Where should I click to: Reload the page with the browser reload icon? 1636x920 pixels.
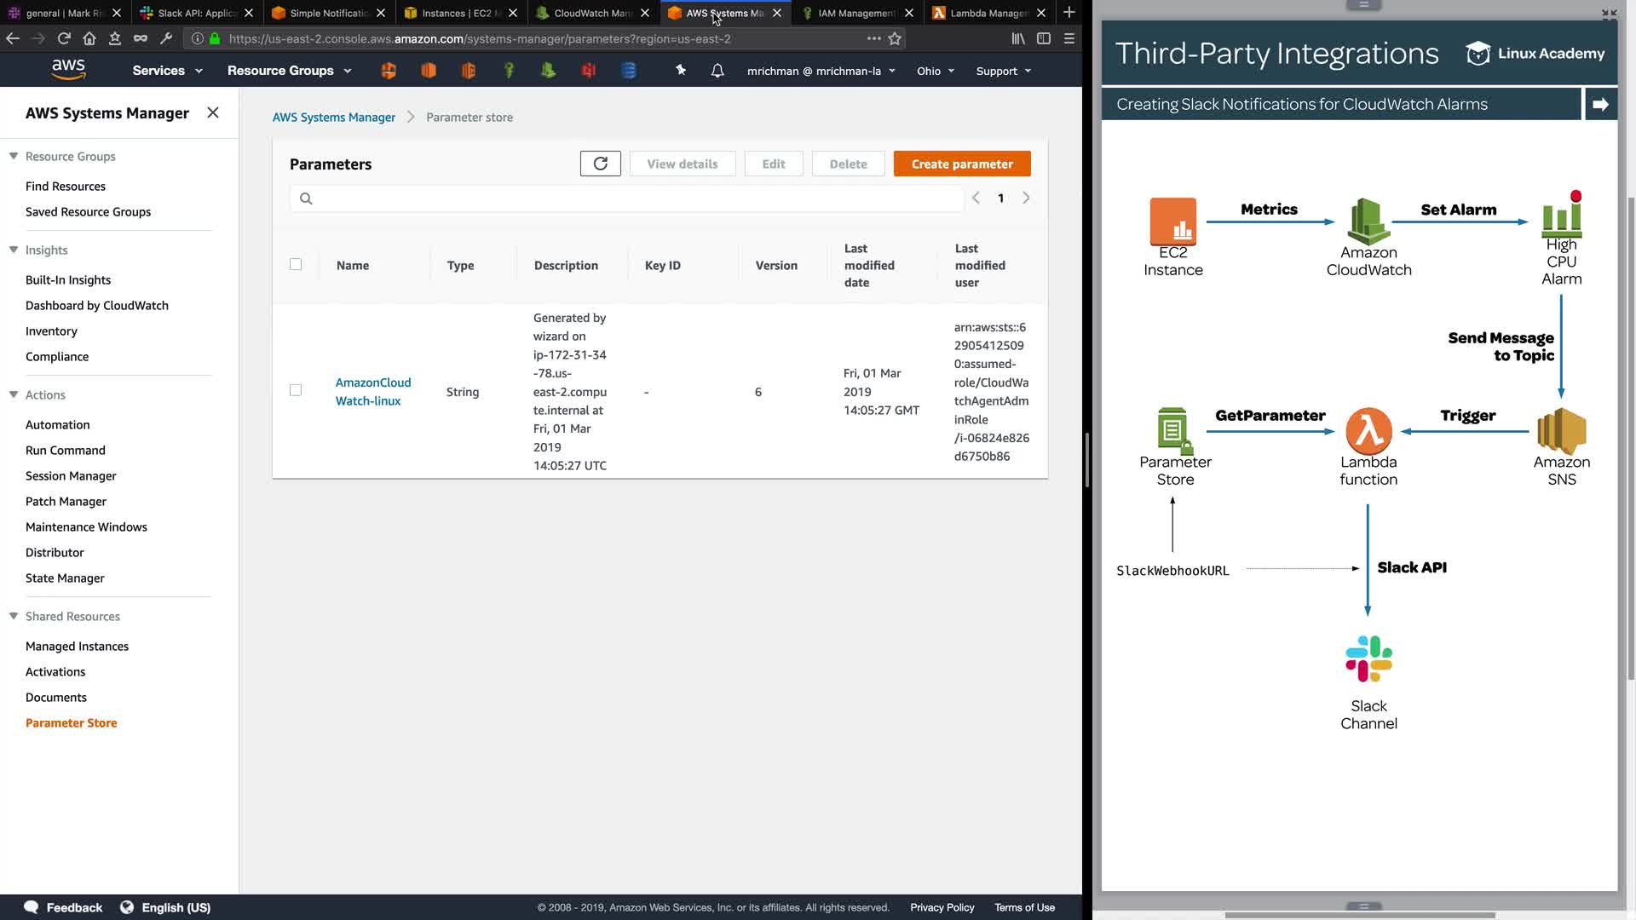coord(64,38)
